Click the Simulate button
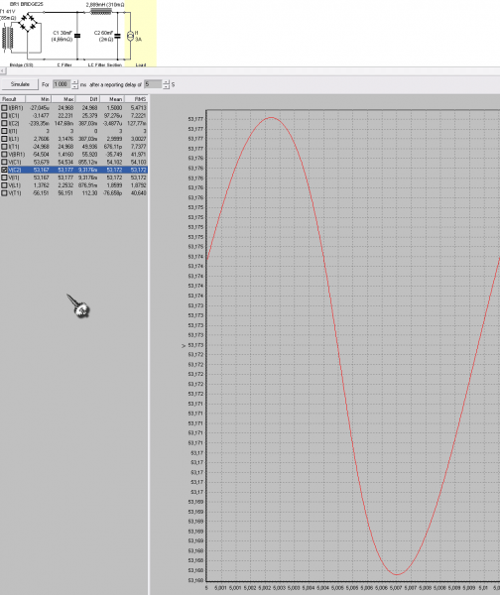The height and width of the screenshot is (595, 500). [20, 84]
